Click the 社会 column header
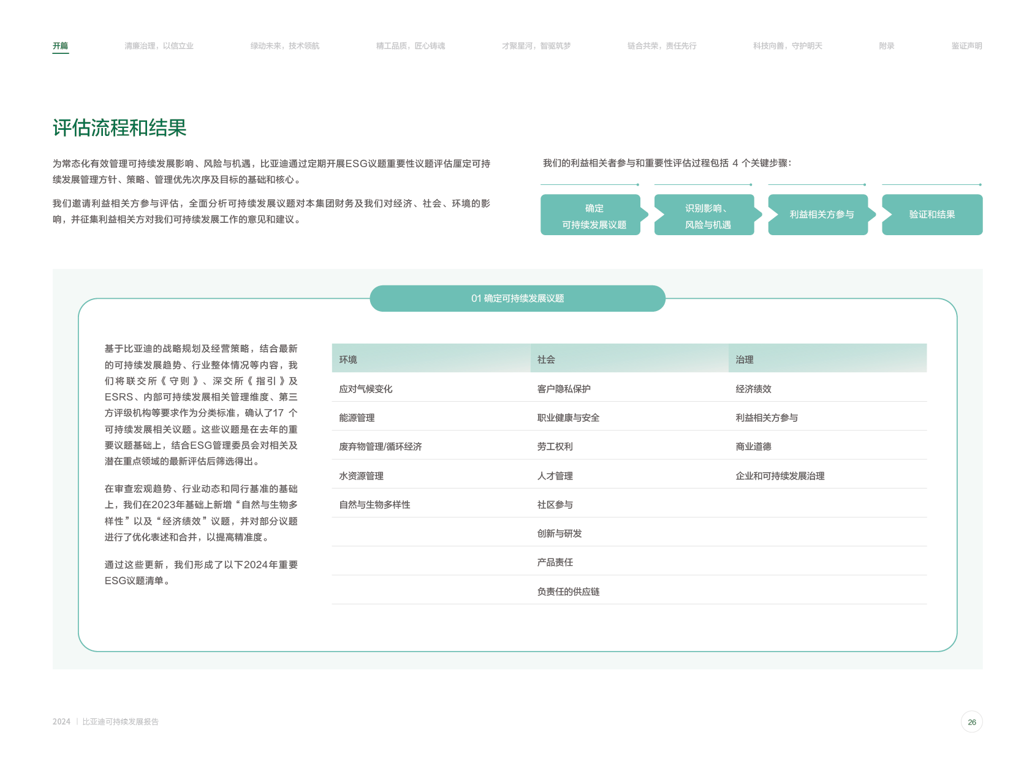The width and height of the screenshot is (1032, 760). click(x=546, y=359)
